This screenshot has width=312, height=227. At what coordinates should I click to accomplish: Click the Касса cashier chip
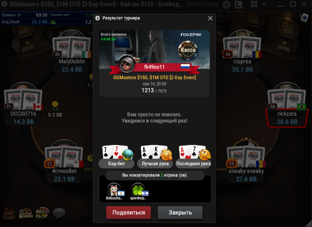[188, 50]
